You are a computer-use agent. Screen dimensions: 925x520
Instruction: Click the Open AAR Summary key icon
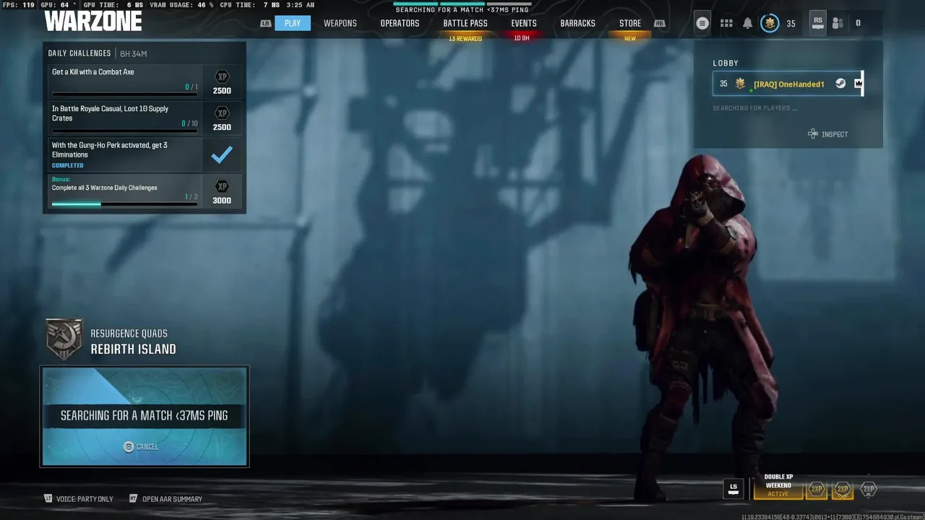pyautogui.click(x=133, y=498)
